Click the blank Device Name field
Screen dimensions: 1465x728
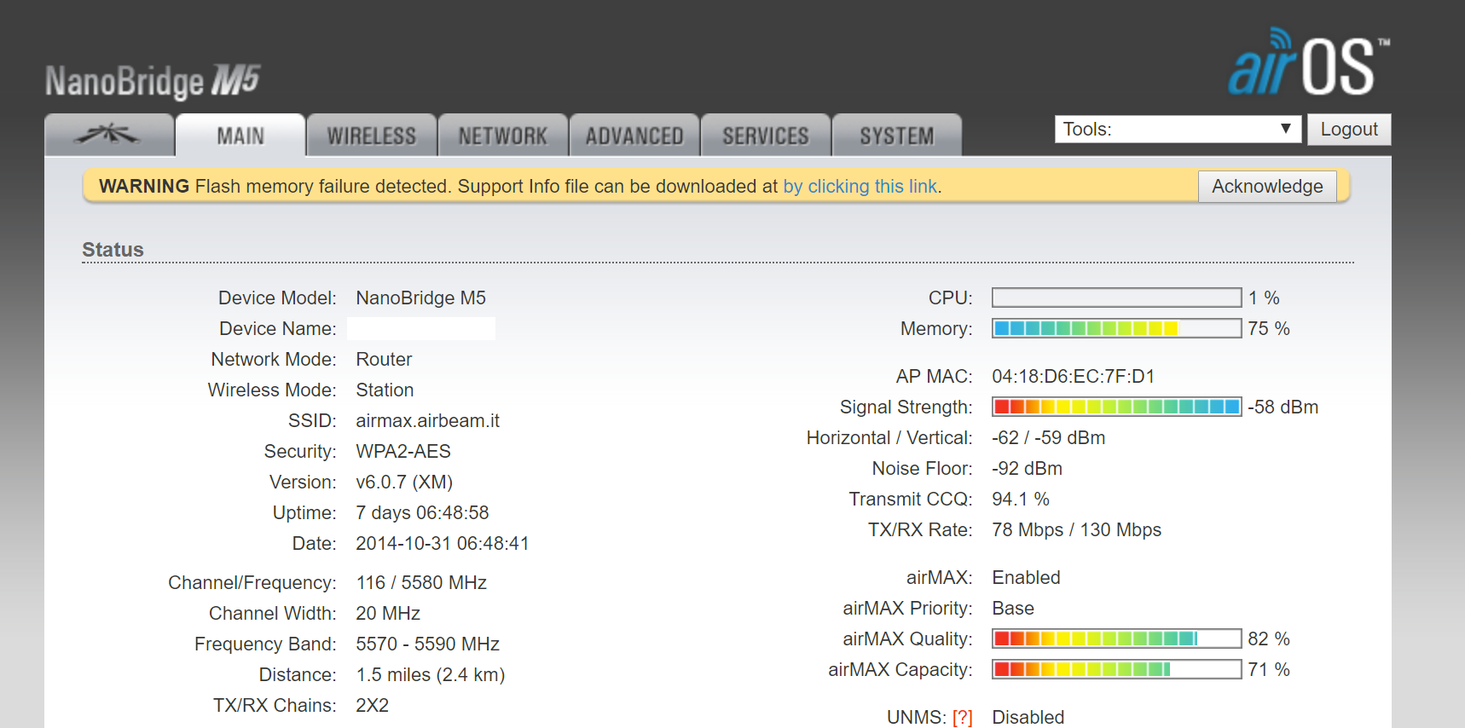tap(421, 328)
